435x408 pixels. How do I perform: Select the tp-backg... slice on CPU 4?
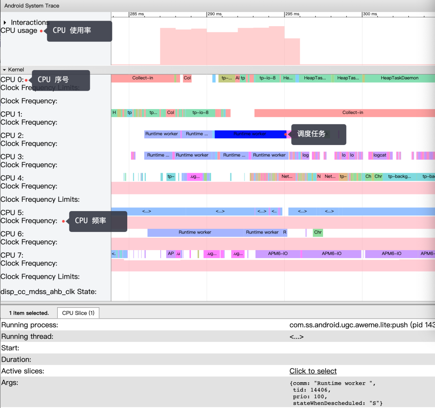(399, 177)
